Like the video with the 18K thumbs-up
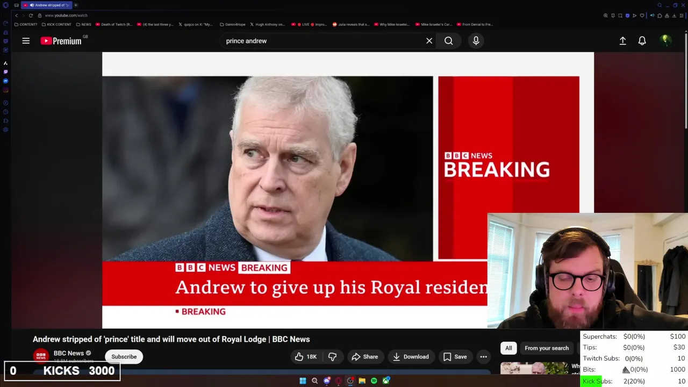 click(x=305, y=357)
